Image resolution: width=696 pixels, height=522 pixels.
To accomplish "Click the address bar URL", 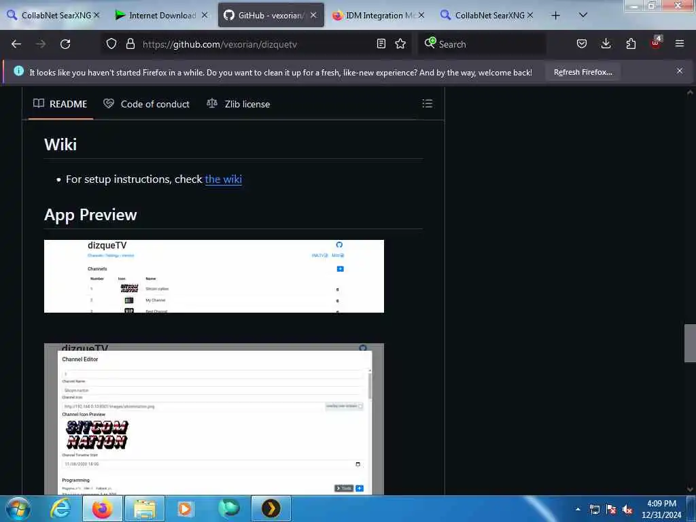I will tap(220, 44).
